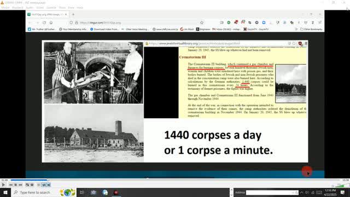Open the GoyimTV bookmark
Screen dimensions: 350x197
pyautogui.click(x=256, y=29)
